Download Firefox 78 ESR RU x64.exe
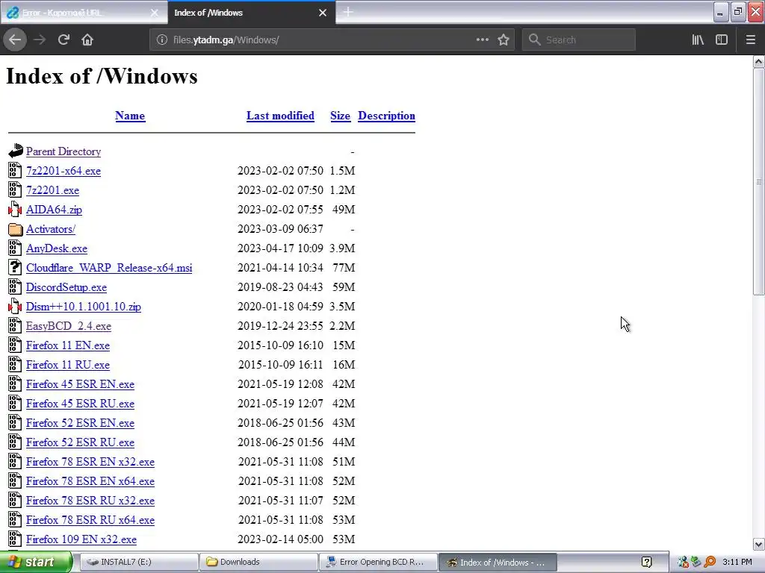This screenshot has width=765, height=573. coord(90,520)
